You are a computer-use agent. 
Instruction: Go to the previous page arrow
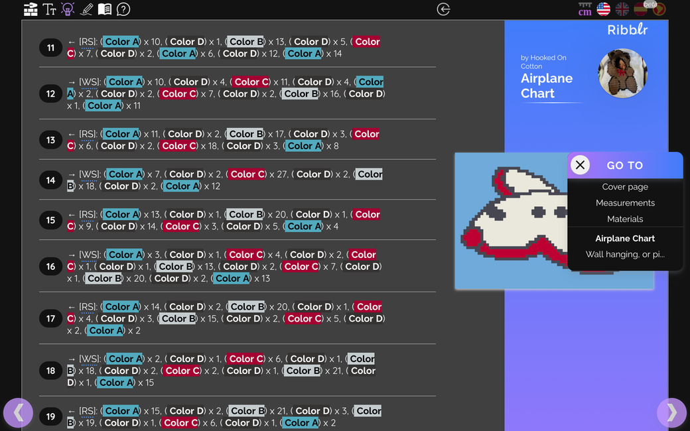click(18, 412)
